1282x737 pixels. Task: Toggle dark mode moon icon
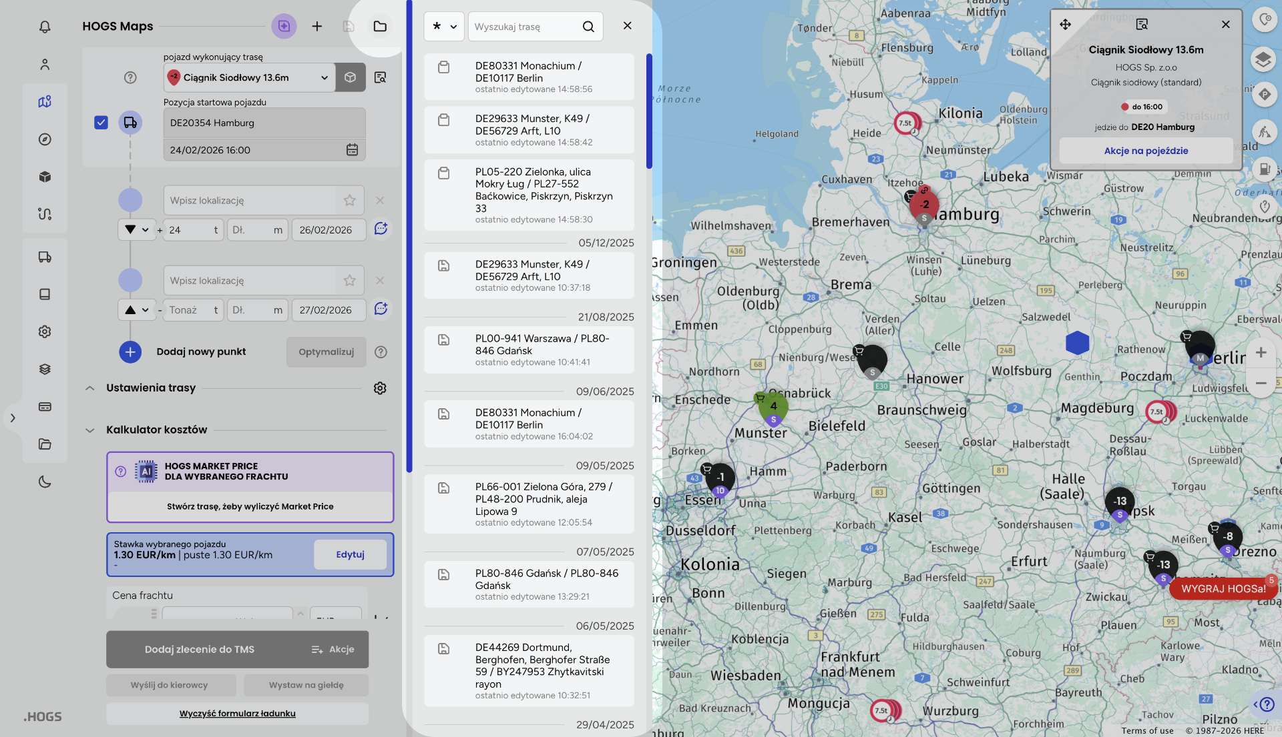[45, 482]
